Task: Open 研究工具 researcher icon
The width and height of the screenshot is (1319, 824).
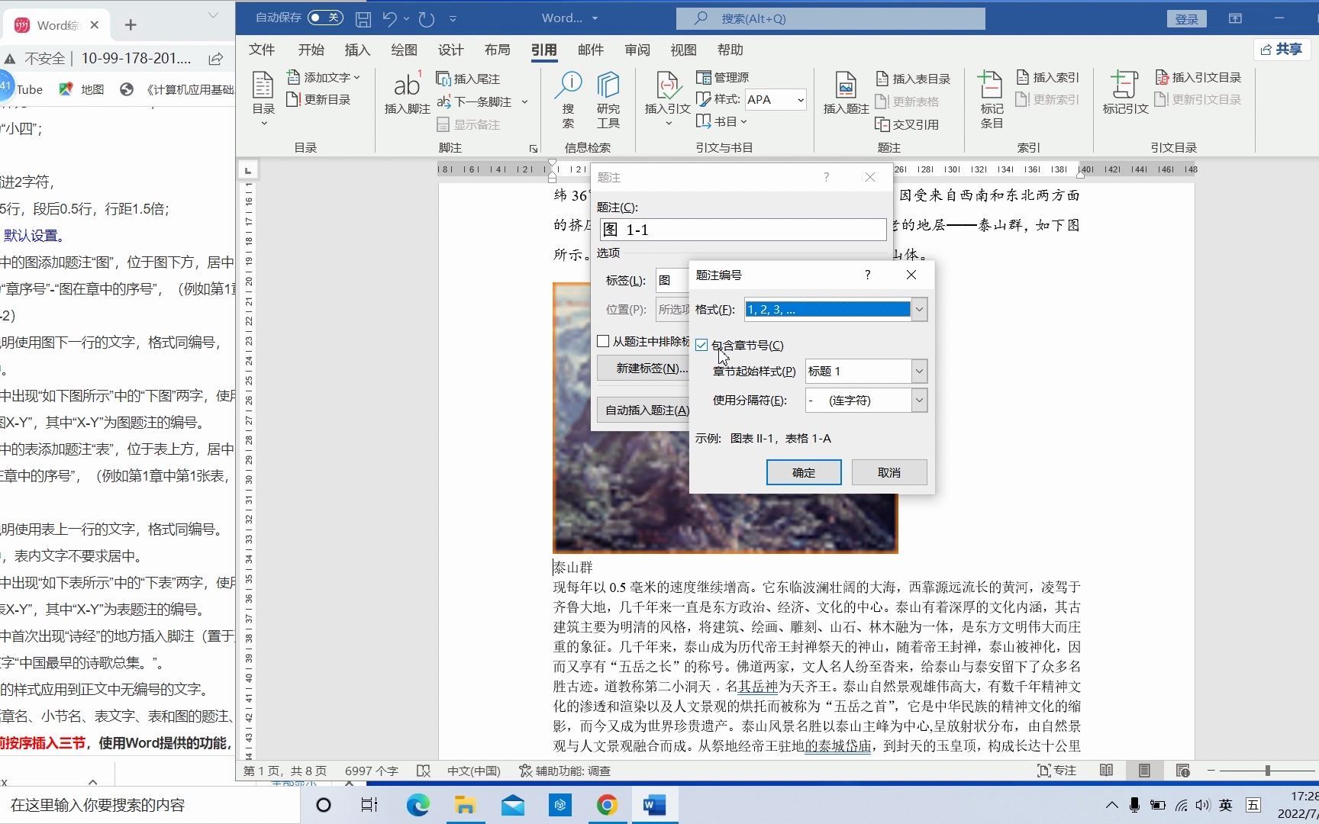Action: [x=608, y=99]
